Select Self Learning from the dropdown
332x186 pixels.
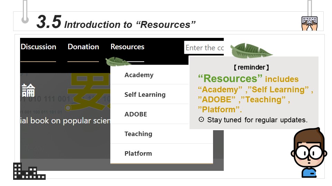(x=145, y=95)
